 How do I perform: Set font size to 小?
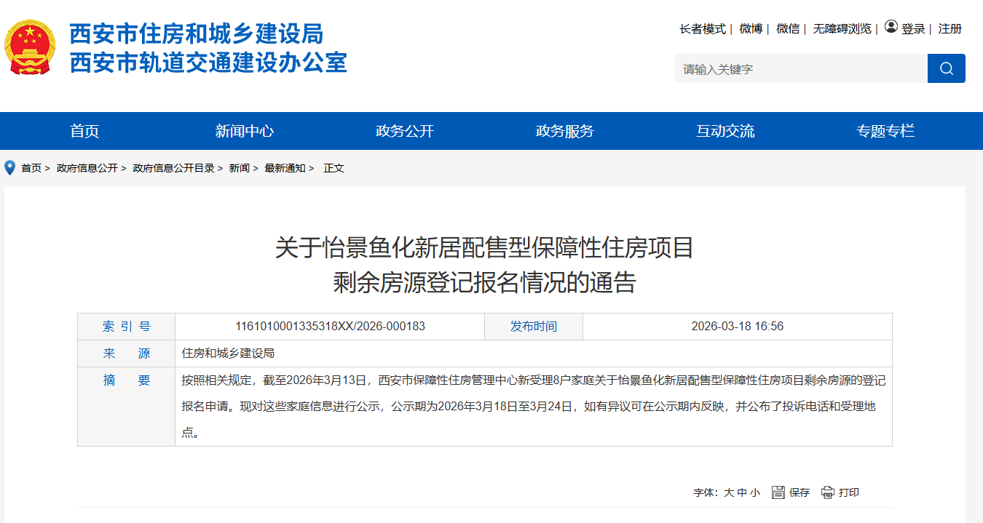click(x=754, y=493)
